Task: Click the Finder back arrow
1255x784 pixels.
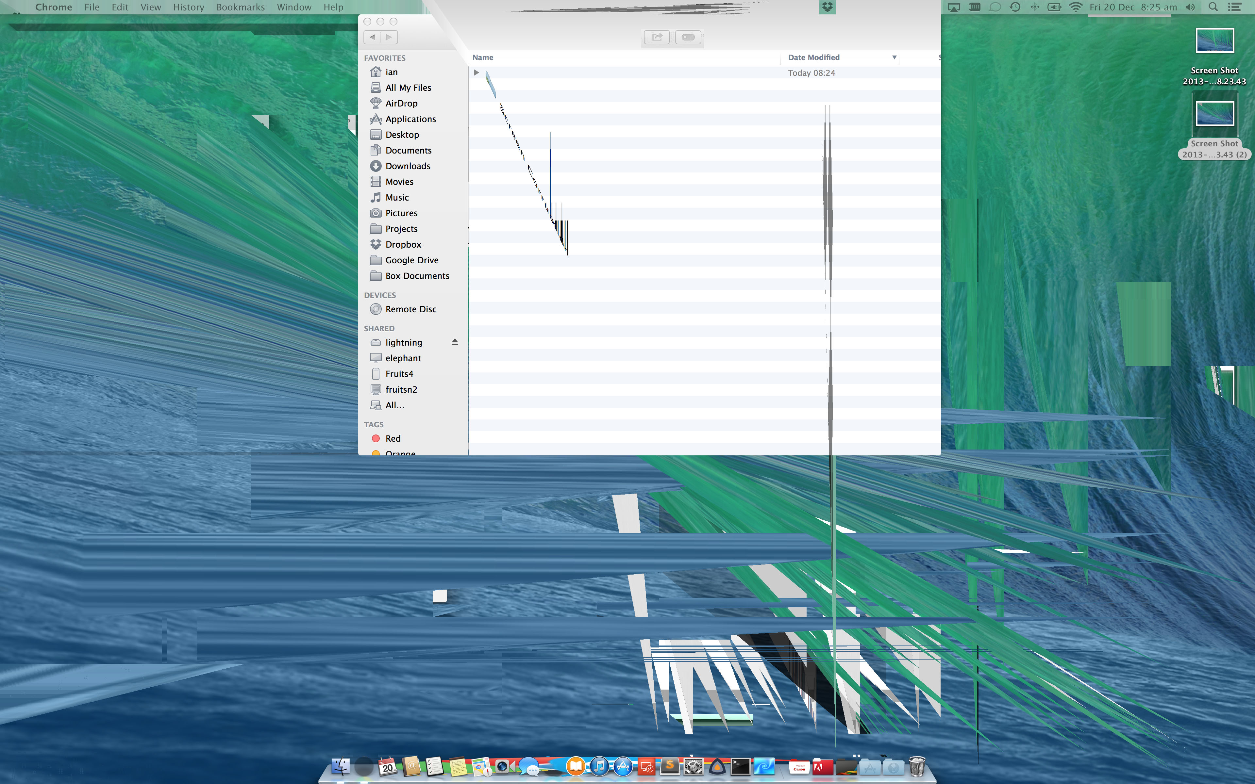Action: coord(372,37)
